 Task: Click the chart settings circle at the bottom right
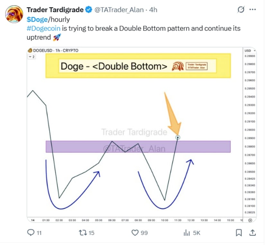point(250,220)
